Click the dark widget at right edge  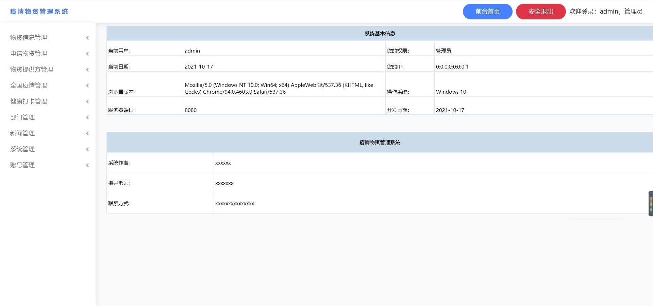click(x=651, y=204)
